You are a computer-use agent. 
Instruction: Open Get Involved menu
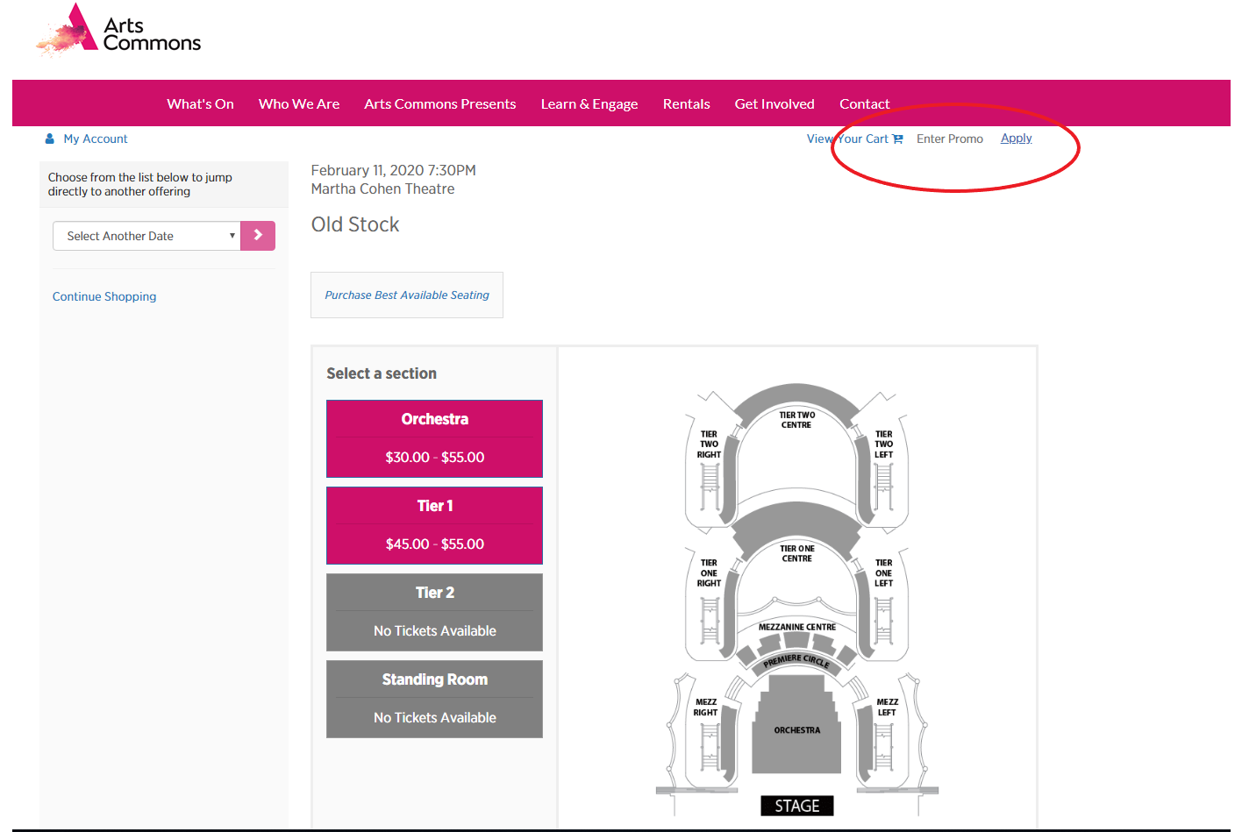(774, 103)
